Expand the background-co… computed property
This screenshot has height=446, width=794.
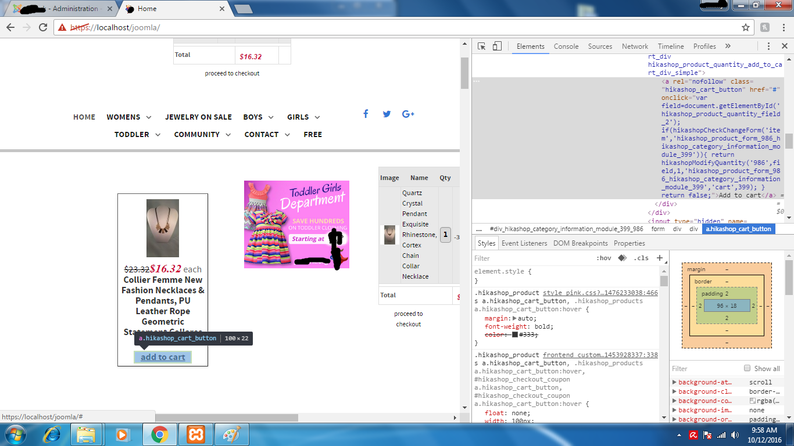674,401
